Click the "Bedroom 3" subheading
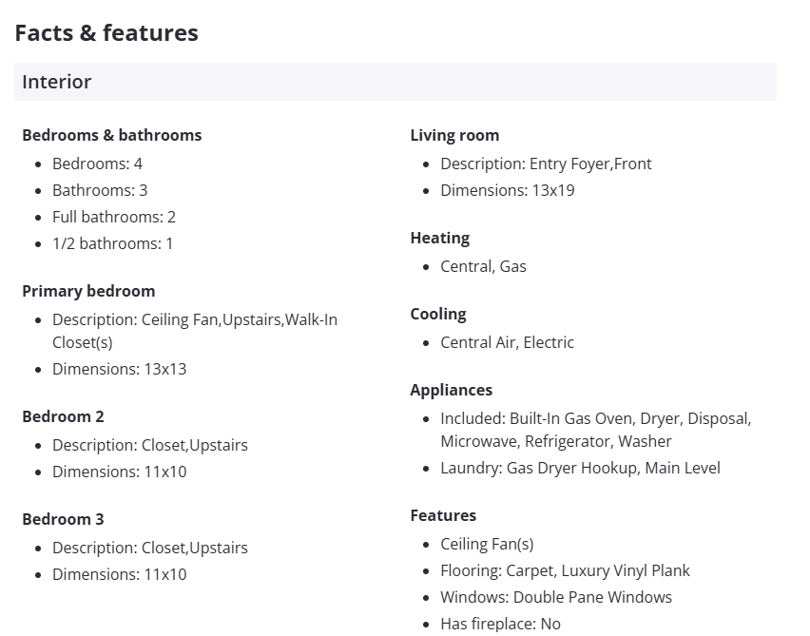Screen dimensions: 810x636 [x=63, y=519]
